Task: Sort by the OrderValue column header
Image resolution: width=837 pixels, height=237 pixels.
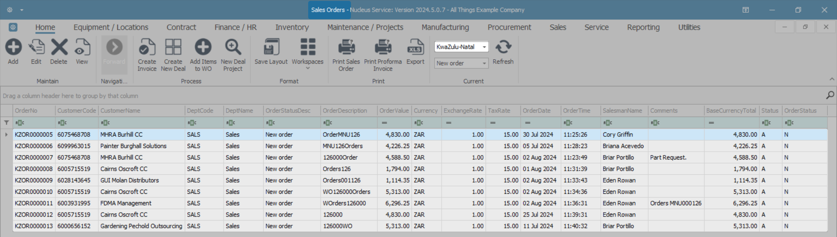Action: pyautogui.click(x=394, y=111)
